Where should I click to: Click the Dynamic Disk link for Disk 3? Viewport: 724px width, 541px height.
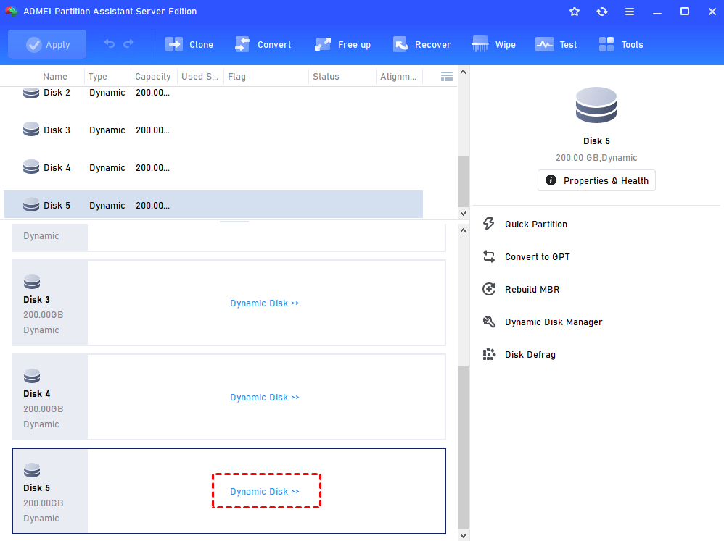pos(265,303)
